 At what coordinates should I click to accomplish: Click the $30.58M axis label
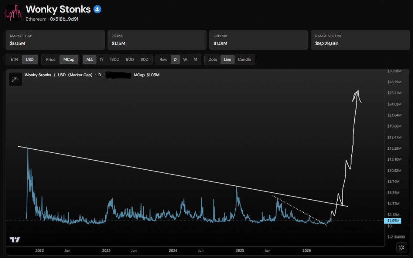point(394,71)
